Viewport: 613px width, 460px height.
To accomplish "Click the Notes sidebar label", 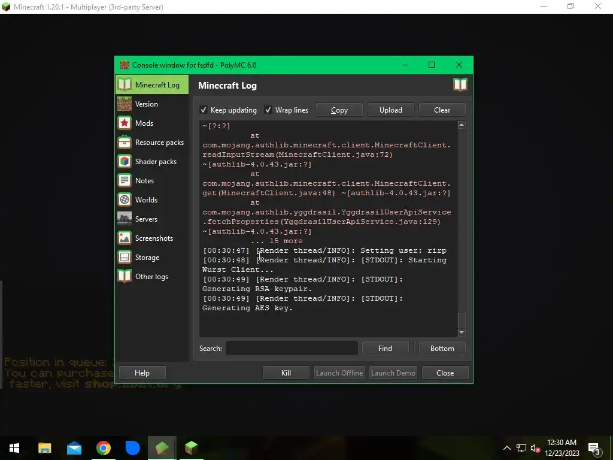I will click(x=145, y=181).
